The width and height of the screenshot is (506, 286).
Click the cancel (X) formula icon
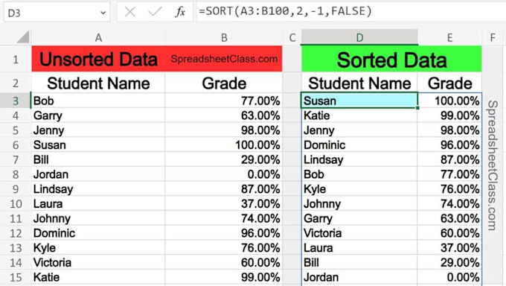(130, 12)
